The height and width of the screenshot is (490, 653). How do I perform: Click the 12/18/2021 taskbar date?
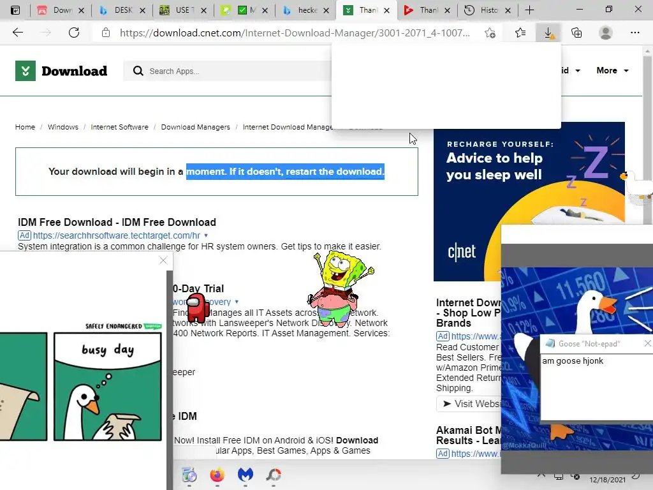point(607,480)
